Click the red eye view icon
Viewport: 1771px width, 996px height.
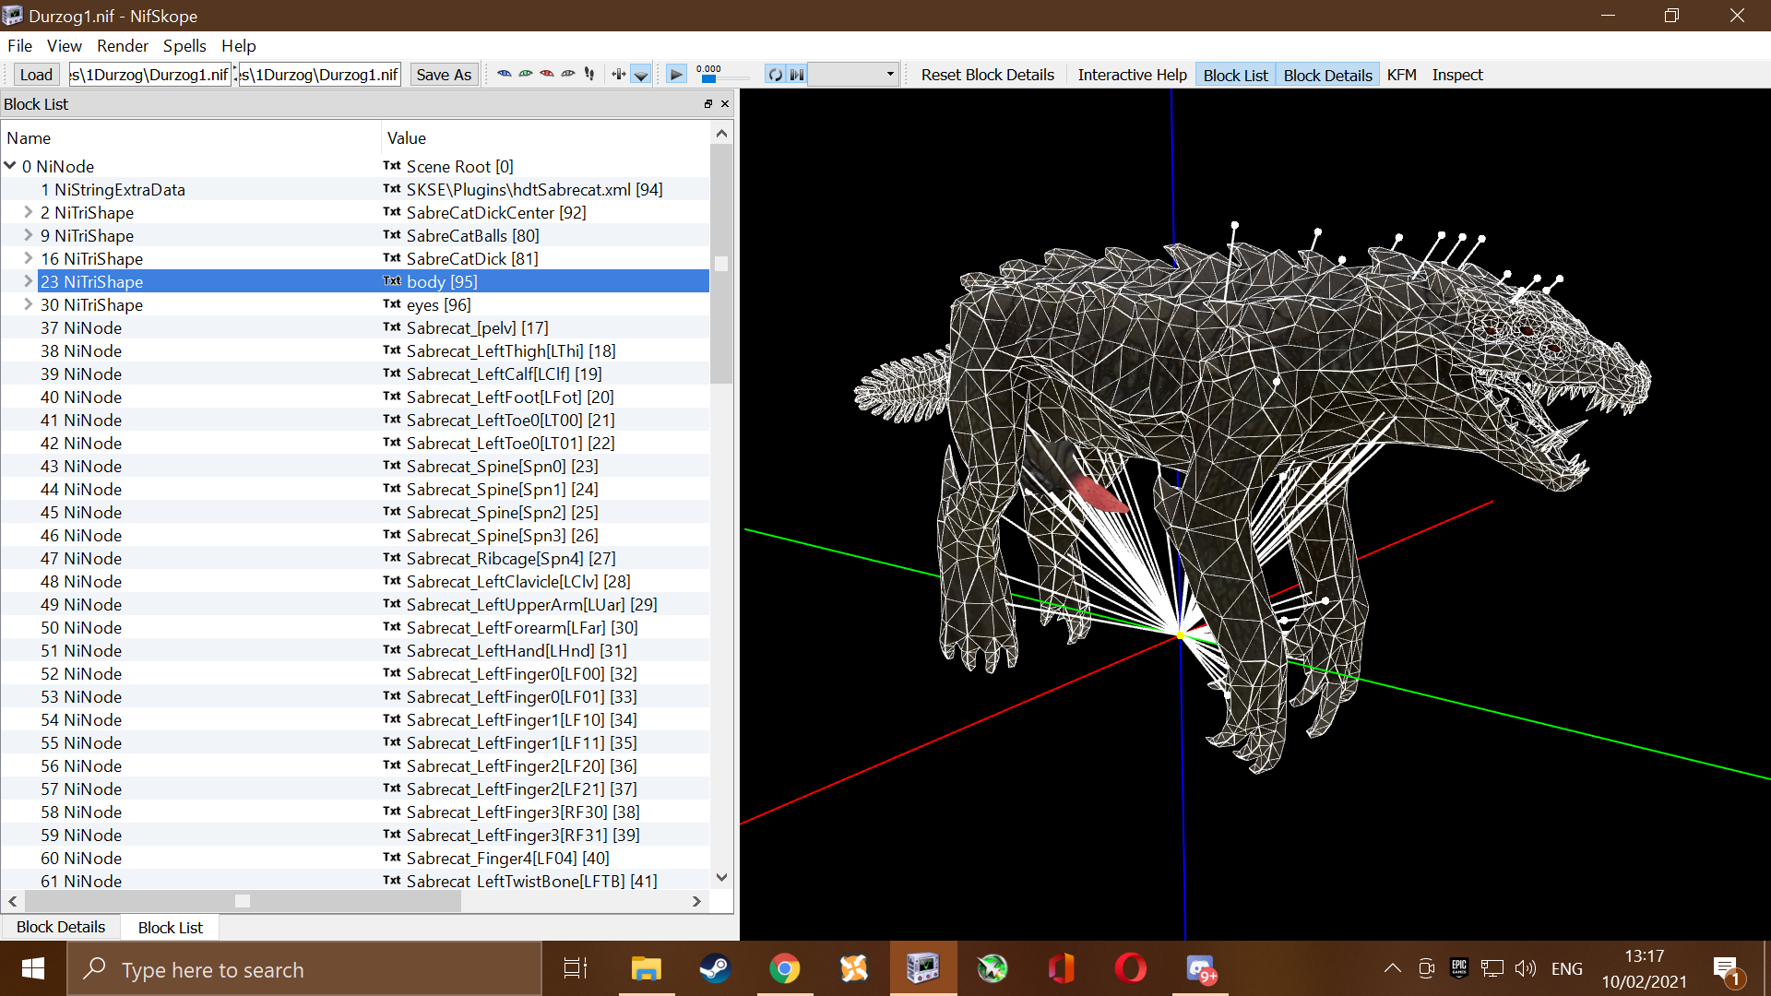[x=547, y=75]
